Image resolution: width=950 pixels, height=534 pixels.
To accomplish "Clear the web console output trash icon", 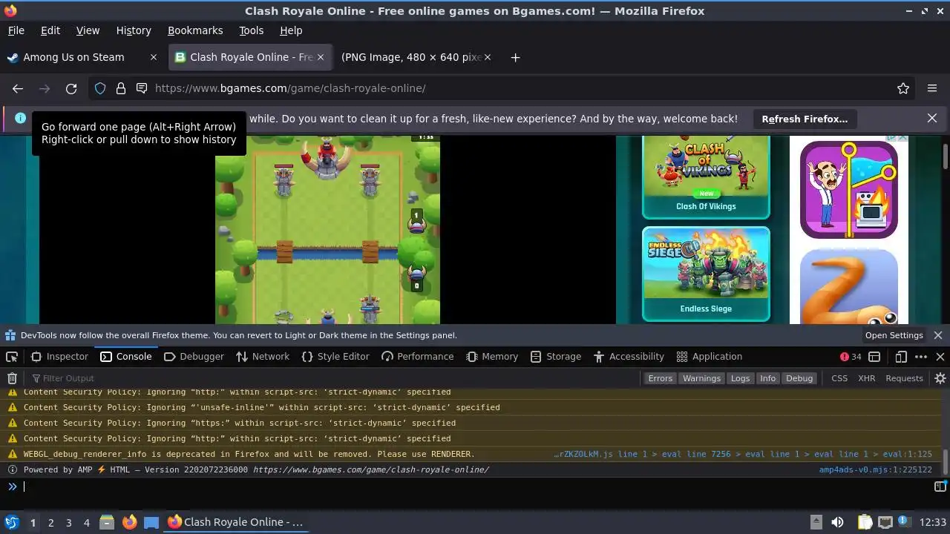I will click(12, 378).
